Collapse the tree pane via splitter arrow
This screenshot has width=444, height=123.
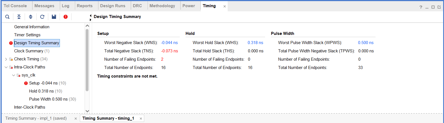(90, 16)
